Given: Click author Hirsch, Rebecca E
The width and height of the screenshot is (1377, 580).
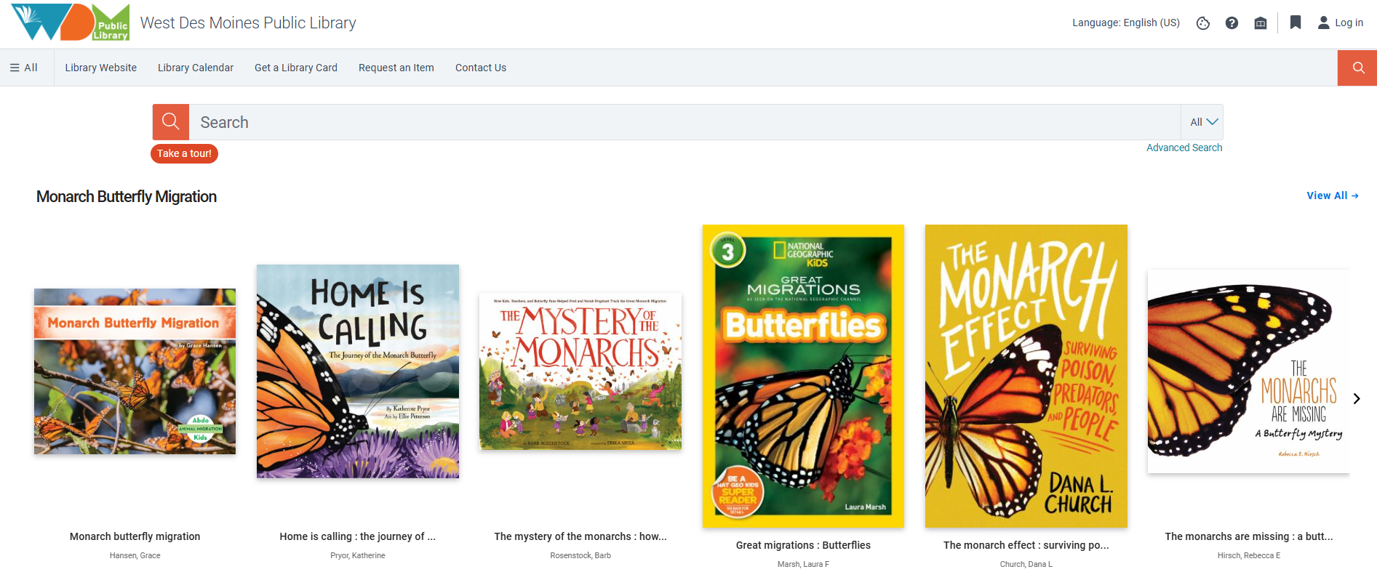Looking at the screenshot, I should [x=1249, y=555].
